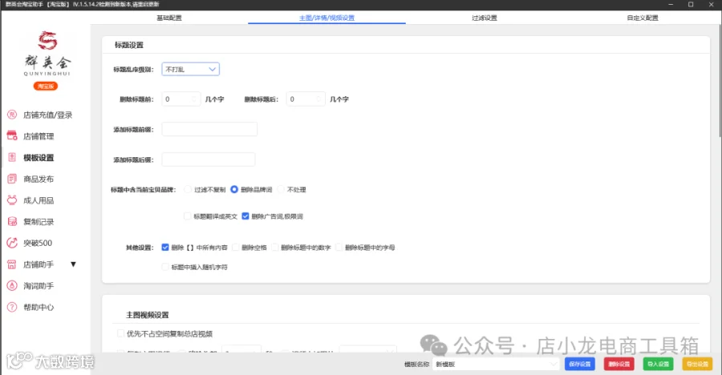This screenshot has height=375, width=722.
Task: Click the vertical scrollbar on the right
Action: (720, 80)
